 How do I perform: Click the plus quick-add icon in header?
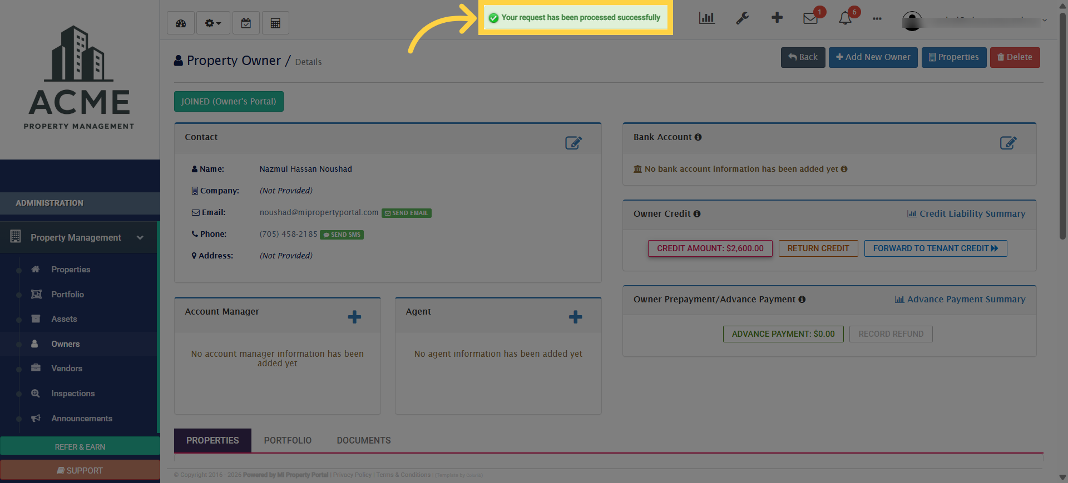pos(777,18)
